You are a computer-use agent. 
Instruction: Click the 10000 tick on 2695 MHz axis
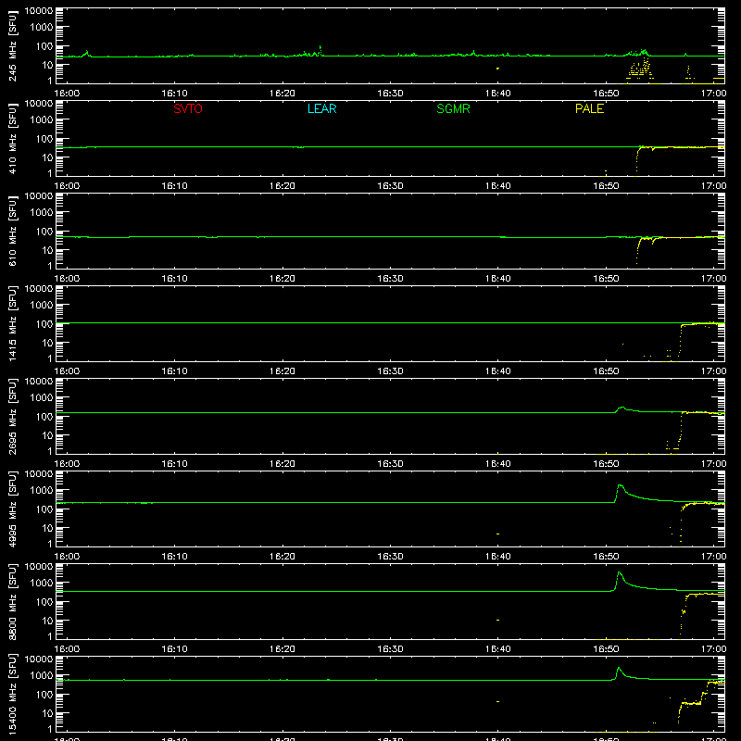(39, 382)
